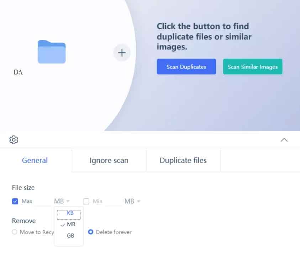The width and height of the screenshot is (300, 254).
Task: Open the Max size unit MB dropdown
Action: 62,201
